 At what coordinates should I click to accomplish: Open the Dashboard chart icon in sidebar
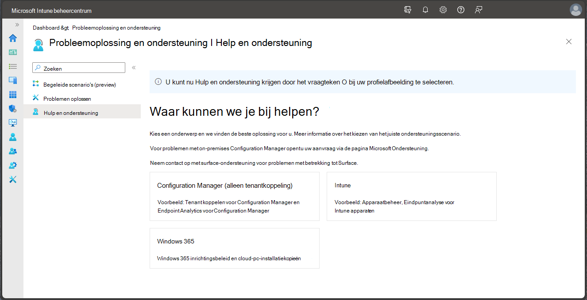tap(13, 52)
